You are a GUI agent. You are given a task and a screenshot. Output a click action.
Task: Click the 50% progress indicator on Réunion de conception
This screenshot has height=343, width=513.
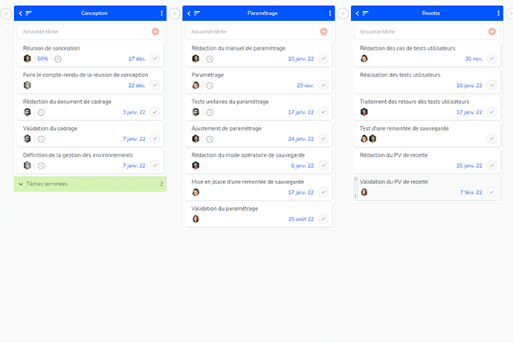pos(42,59)
